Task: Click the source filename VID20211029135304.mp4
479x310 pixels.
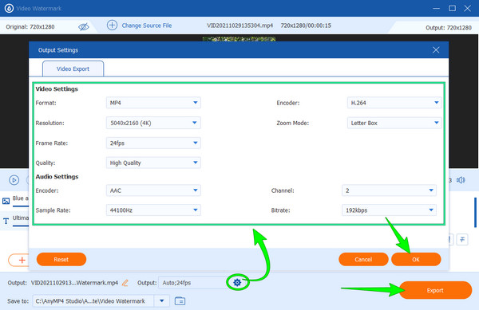Action: tap(240, 26)
